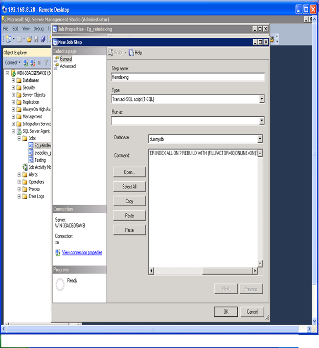Open the Database dropdown showing dummydb

[260, 139]
